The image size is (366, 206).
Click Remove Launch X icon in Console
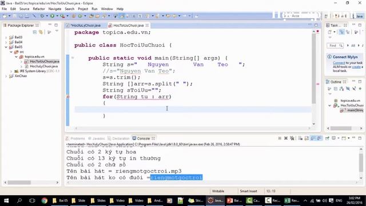tap(286, 138)
